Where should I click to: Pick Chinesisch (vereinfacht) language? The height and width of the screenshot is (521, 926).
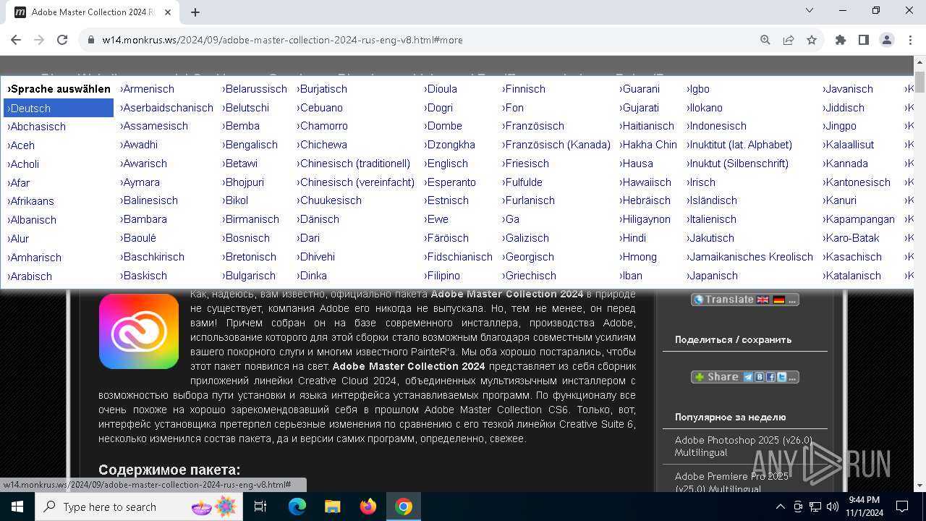(x=355, y=182)
